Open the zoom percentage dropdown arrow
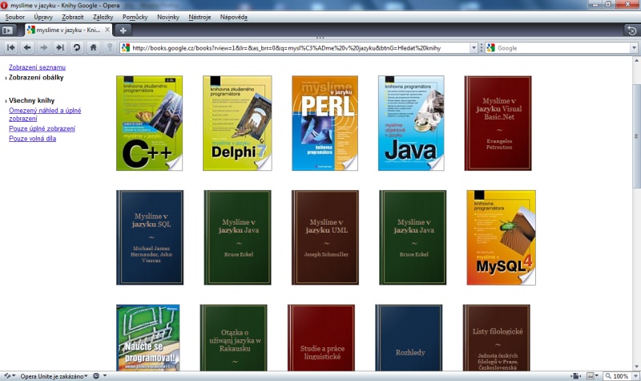Image resolution: width=641 pixels, height=381 pixels. tap(635, 376)
